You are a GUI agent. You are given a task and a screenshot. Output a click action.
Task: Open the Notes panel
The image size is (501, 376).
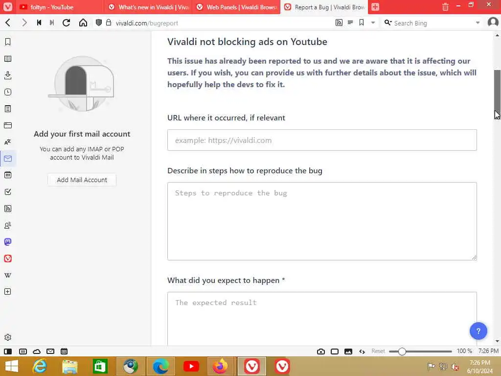pyautogui.click(x=8, y=109)
